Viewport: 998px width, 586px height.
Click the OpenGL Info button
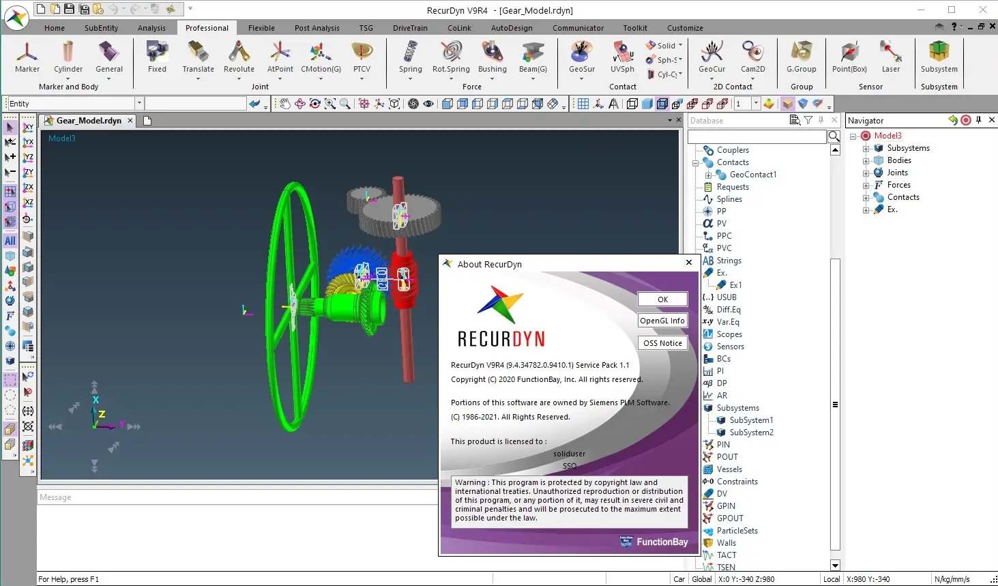tap(662, 321)
